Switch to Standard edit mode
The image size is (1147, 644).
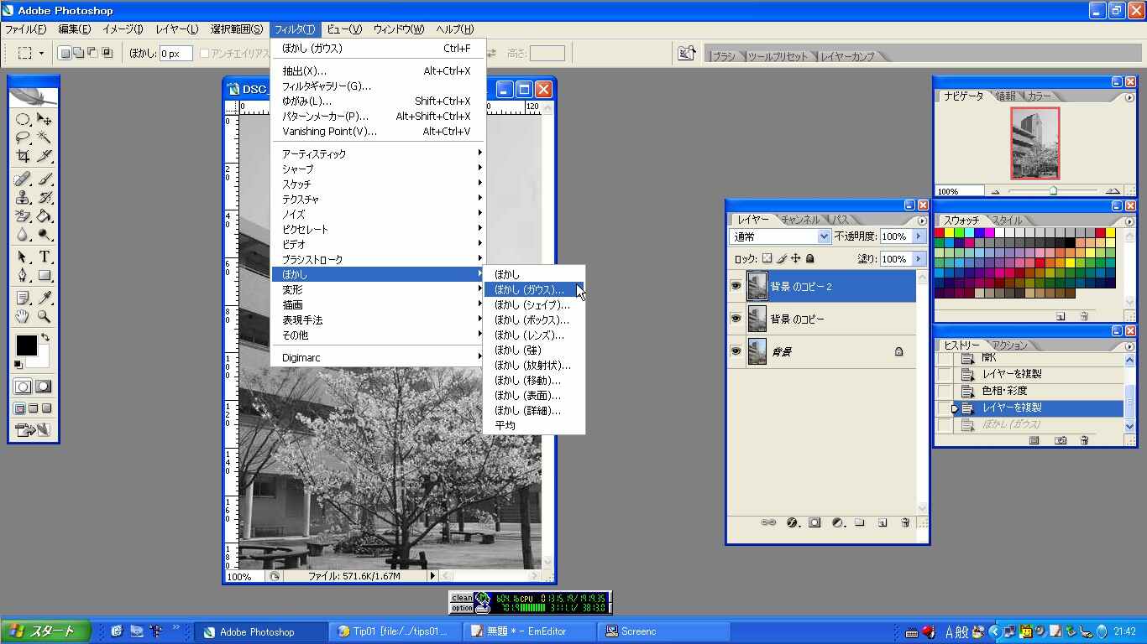coord(23,387)
